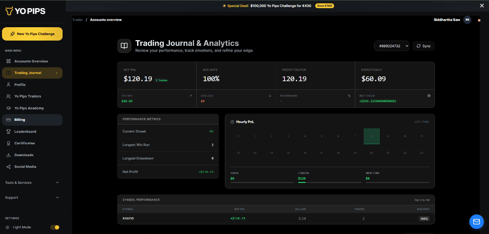This screenshot has height=234, width=489.
Task: Open Accounts Overview in sidebar
Action: coord(32,61)
